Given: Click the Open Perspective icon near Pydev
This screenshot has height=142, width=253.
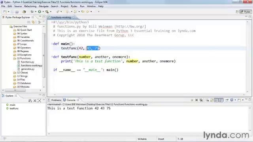Looking at the screenshot, I should [237, 11].
